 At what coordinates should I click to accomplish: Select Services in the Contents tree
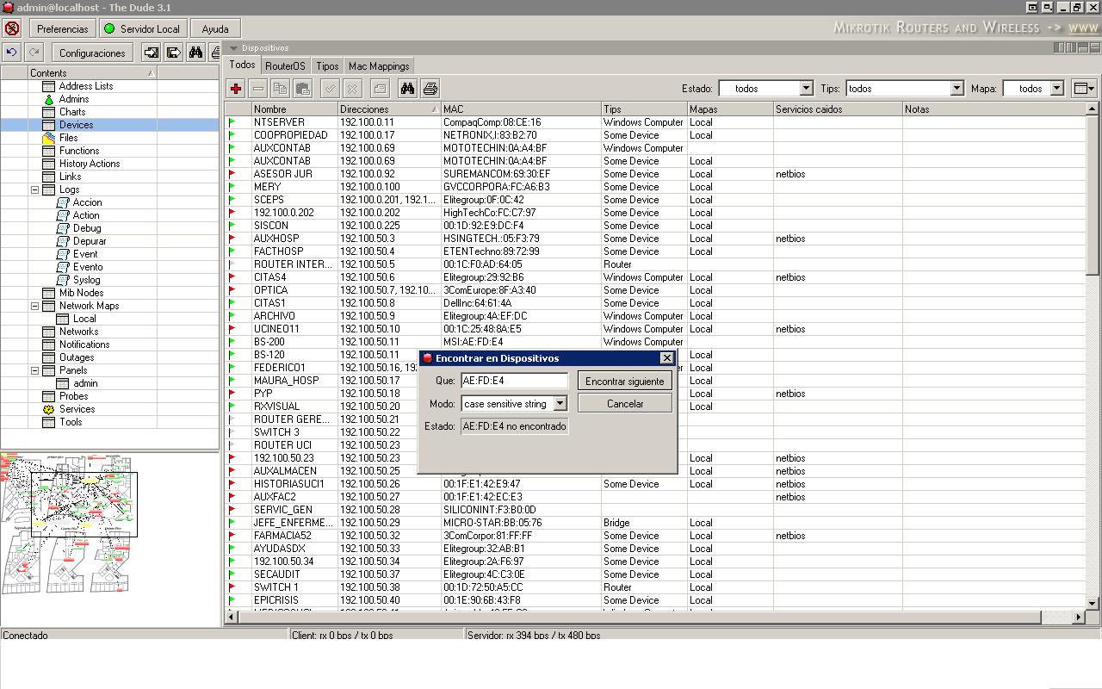tap(77, 409)
